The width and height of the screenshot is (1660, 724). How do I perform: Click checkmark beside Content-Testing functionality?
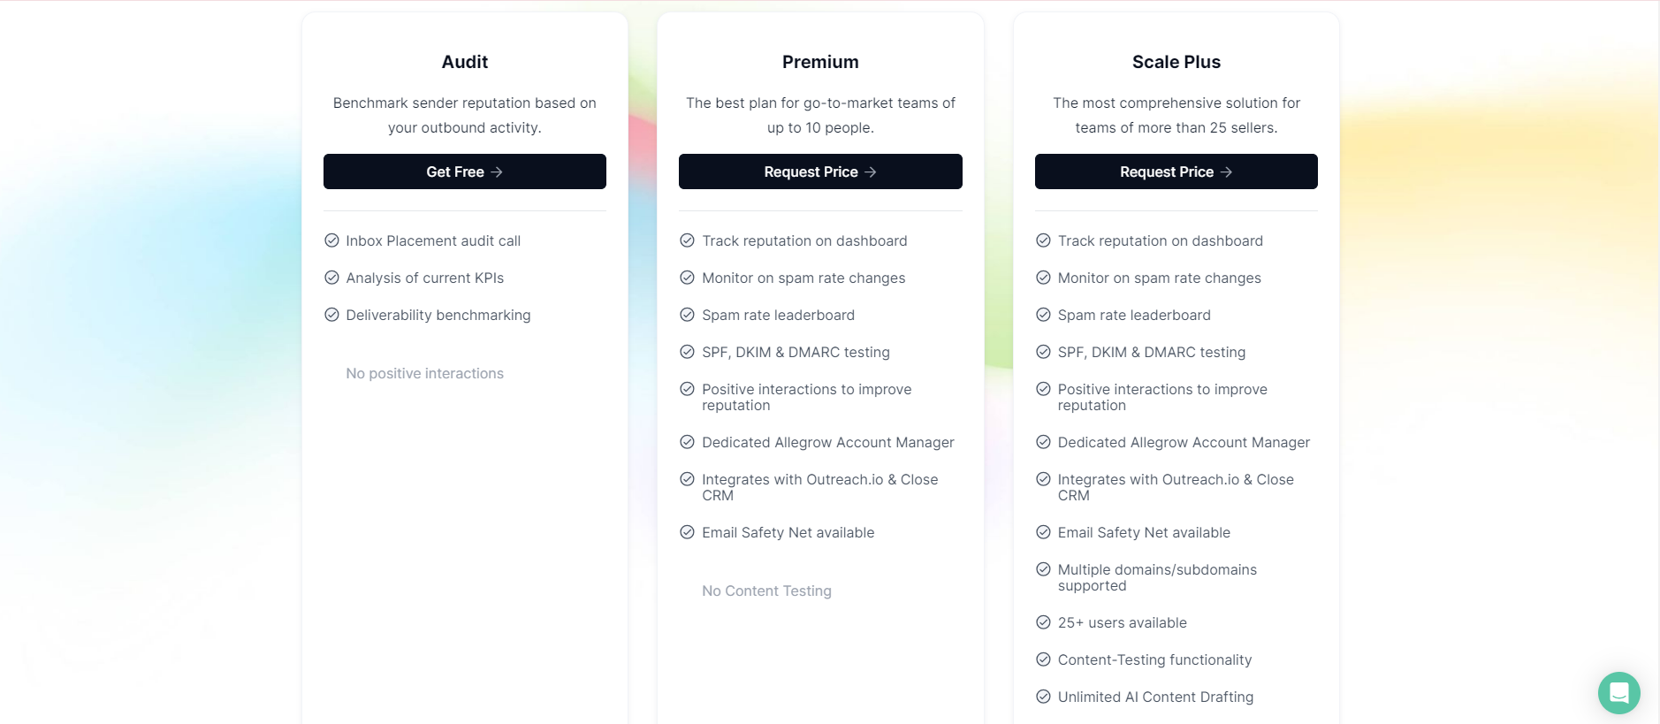(x=1043, y=659)
